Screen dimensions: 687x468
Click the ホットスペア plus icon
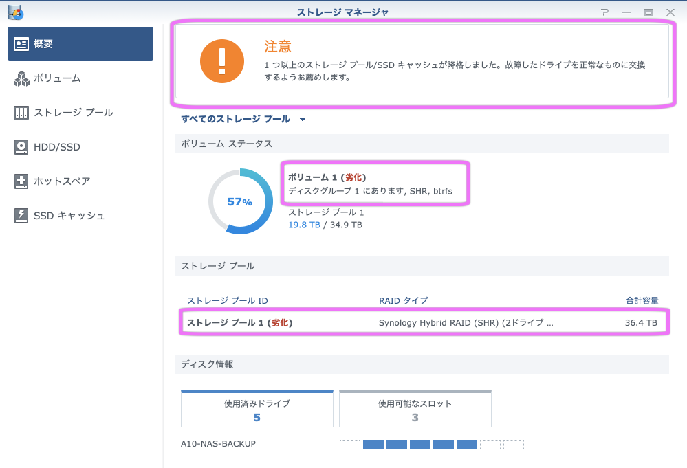21,181
